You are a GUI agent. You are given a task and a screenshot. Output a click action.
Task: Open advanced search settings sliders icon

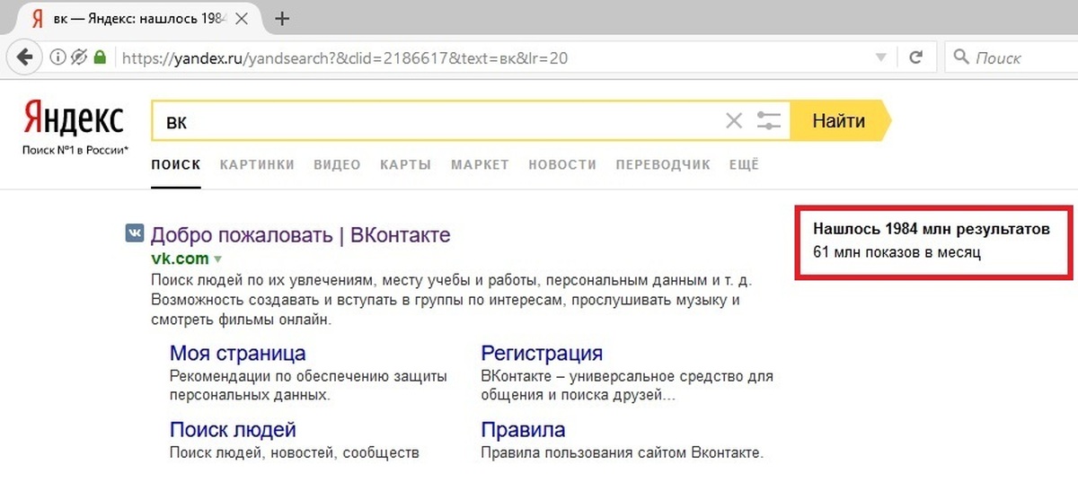(x=769, y=121)
